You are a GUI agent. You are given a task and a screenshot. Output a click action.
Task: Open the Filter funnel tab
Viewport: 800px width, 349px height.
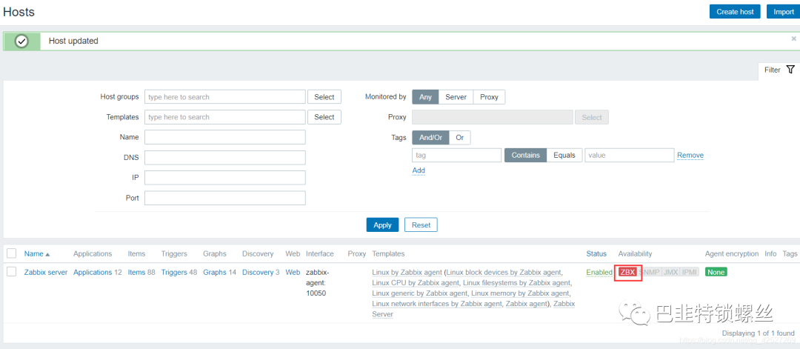pyautogui.click(x=779, y=70)
